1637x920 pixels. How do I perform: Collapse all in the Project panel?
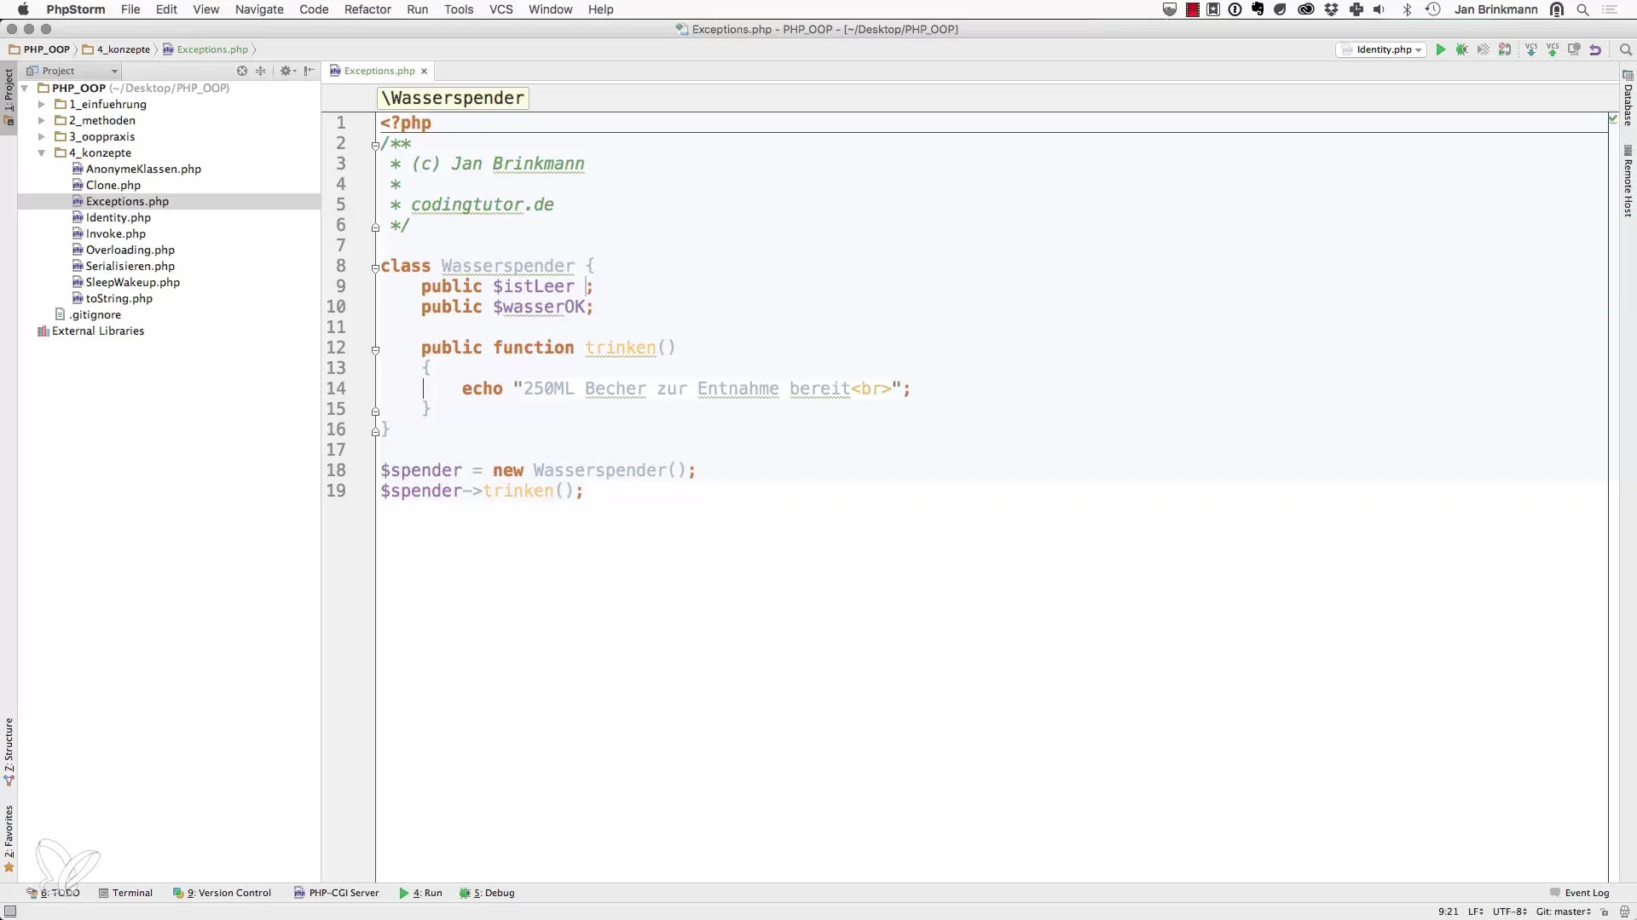pyautogui.click(x=261, y=71)
